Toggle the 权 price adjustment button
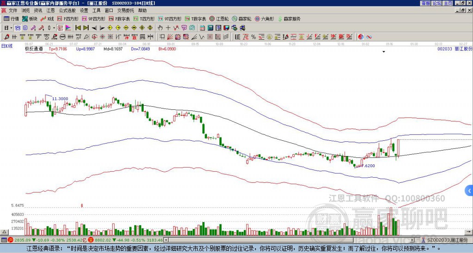Screen dimensions: 473x253 click(60, 28)
